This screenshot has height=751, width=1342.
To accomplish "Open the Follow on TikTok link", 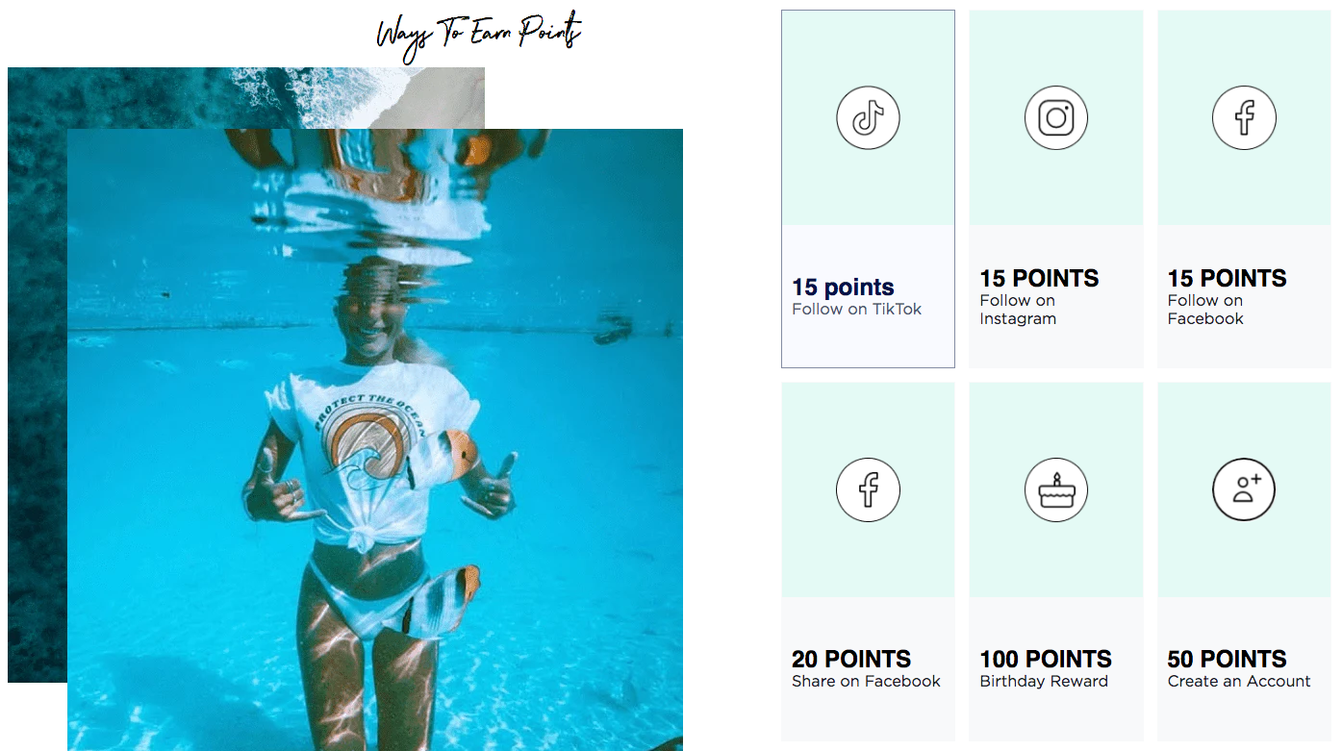I will coord(856,309).
